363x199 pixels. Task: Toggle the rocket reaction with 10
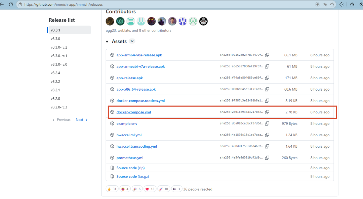click(x=164, y=189)
